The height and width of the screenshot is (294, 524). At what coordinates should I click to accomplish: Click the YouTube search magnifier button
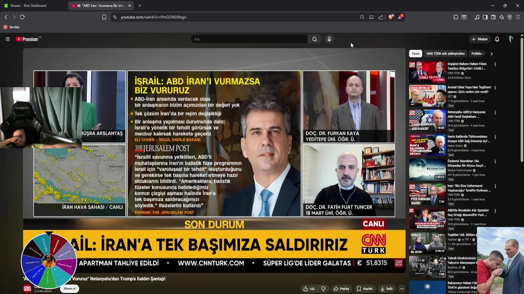click(314, 39)
